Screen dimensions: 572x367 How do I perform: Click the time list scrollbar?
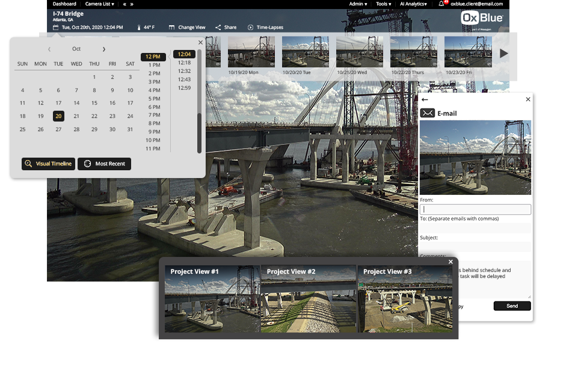[199, 133]
